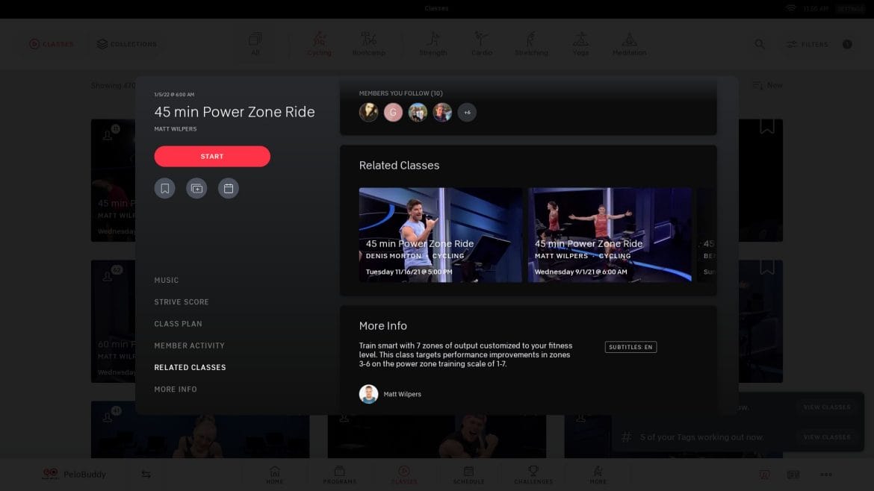This screenshot has width=874, height=491.
Task: Jump to the Music section
Action: pyautogui.click(x=166, y=280)
